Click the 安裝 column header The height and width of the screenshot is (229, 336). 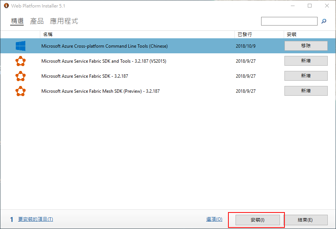[310, 35]
